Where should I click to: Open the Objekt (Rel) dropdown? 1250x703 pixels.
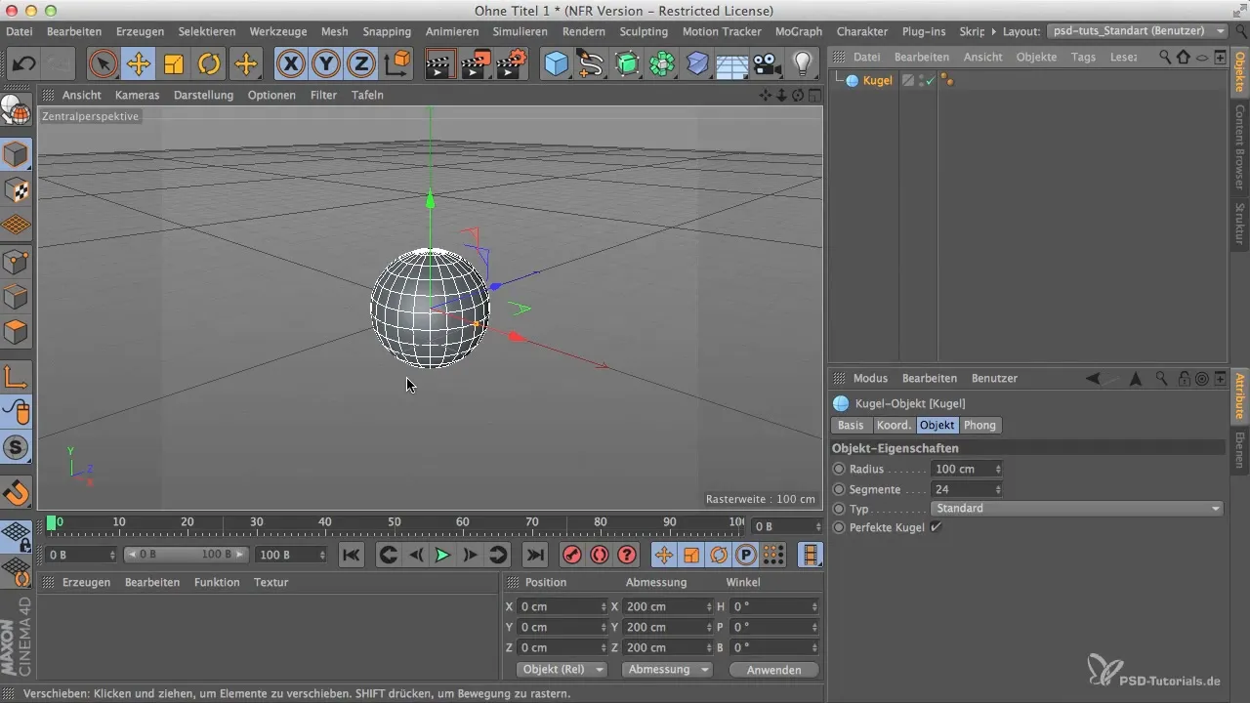[561, 669]
